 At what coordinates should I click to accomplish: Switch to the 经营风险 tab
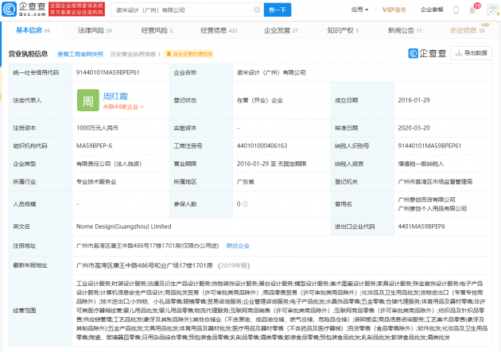[x=157, y=30]
